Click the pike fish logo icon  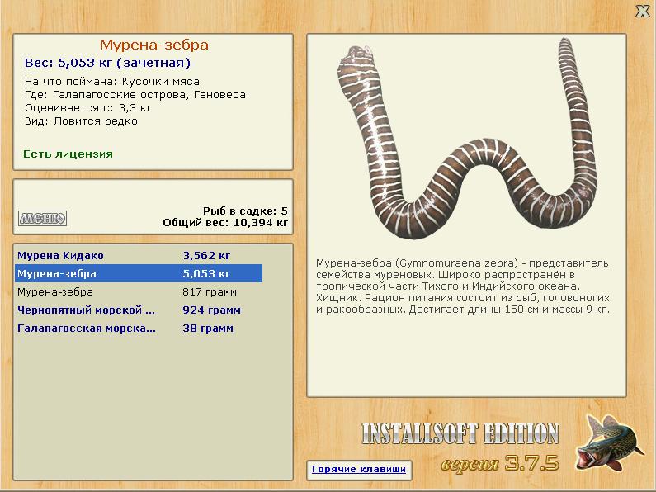(609, 443)
